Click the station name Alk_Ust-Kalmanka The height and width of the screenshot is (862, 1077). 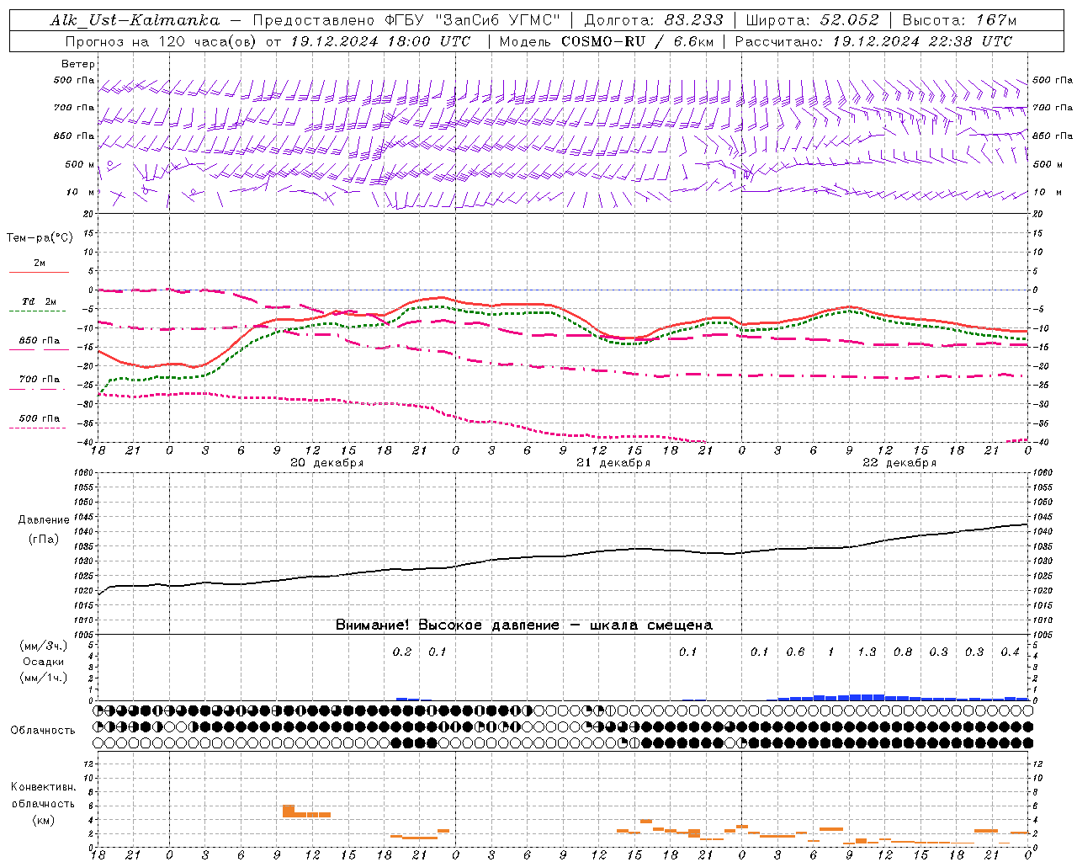click(x=135, y=20)
